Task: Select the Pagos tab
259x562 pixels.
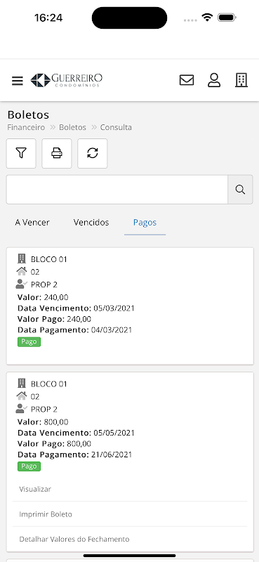Action: [x=145, y=223]
